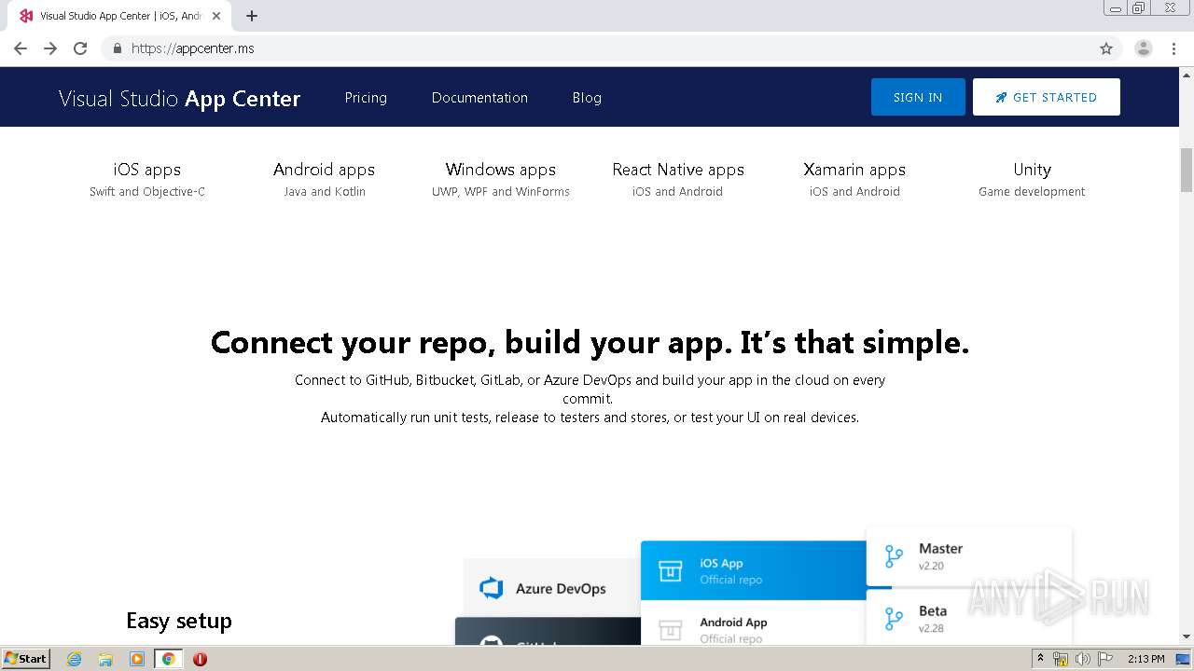Select Android apps platform
This screenshot has height=671, width=1194.
tap(325, 179)
